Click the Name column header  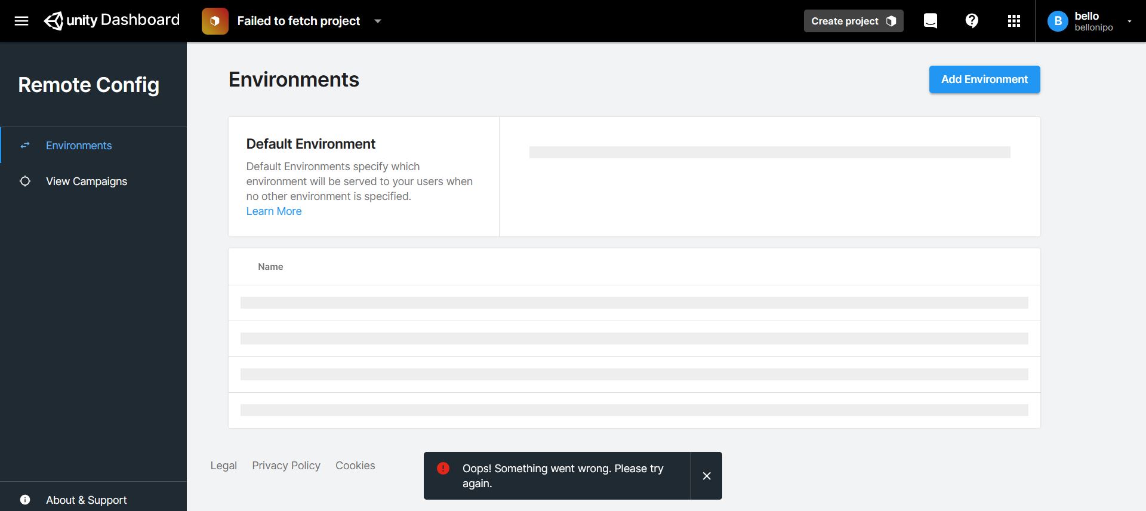pyautogui.click(x=270, y=267)
